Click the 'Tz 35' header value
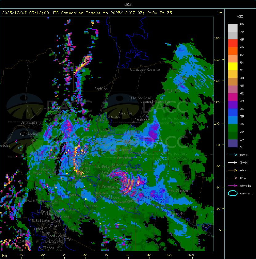The width and height of the screenshot is (256, 259). pyautogui.click(x=166, y=13)
